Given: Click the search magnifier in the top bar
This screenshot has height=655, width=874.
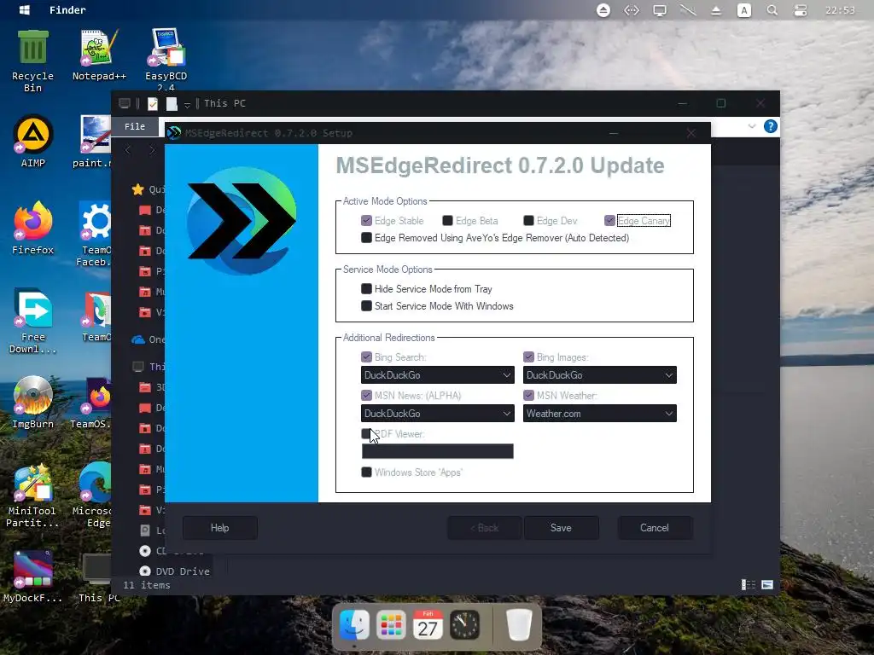Looking at the screenshot, I should pyautogui.click(x=772, y=10).
